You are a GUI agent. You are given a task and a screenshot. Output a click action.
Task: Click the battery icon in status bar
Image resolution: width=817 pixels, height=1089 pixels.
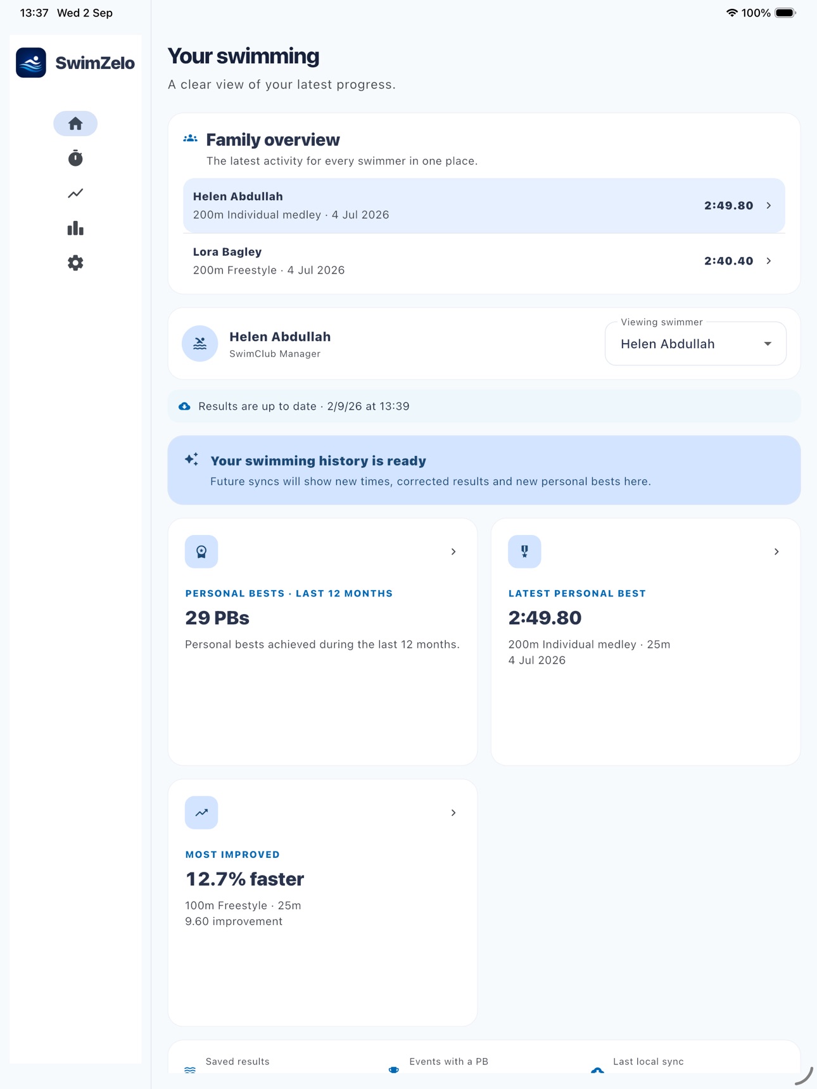[785, 13]
